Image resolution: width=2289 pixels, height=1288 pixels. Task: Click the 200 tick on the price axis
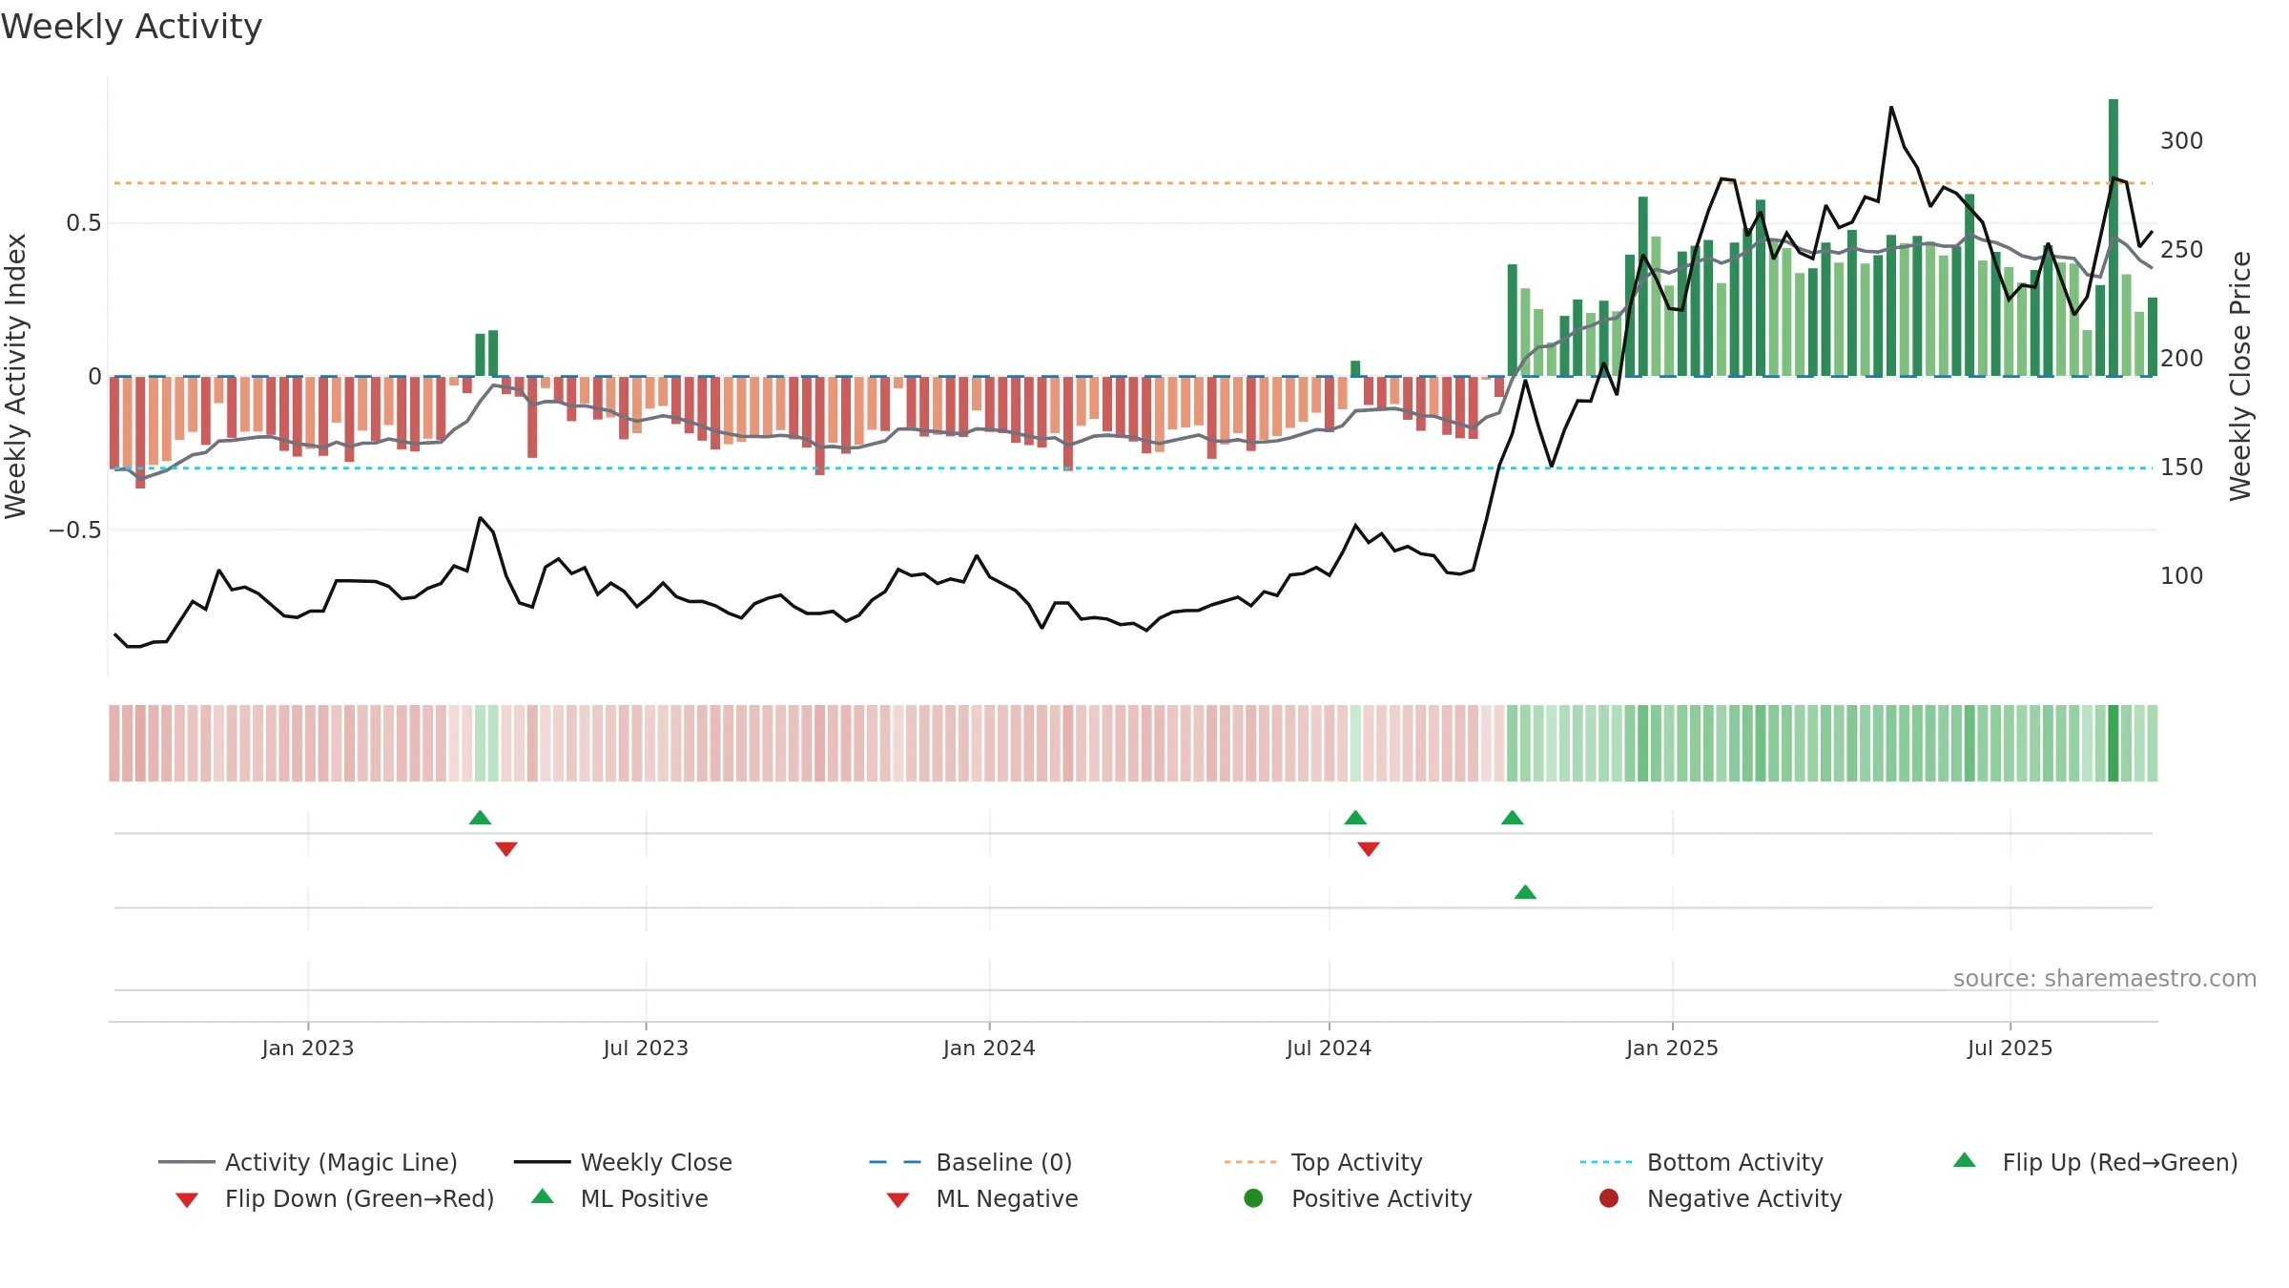[x=2182, y=359]
